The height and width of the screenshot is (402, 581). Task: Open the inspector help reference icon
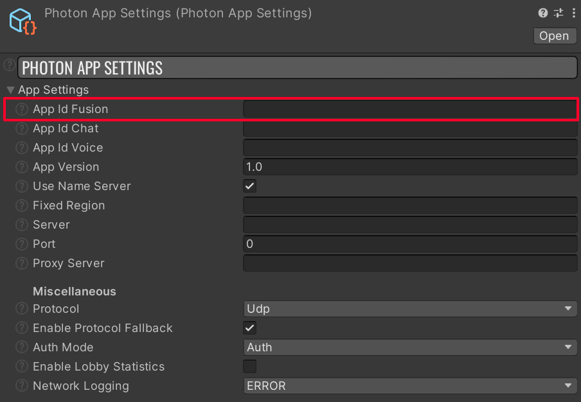(543, 13)
